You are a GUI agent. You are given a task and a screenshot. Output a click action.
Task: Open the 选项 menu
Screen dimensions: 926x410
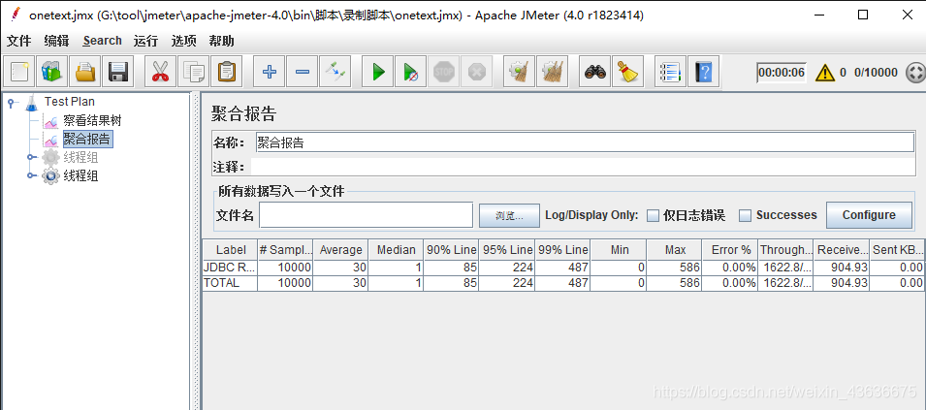coord(183,41)
